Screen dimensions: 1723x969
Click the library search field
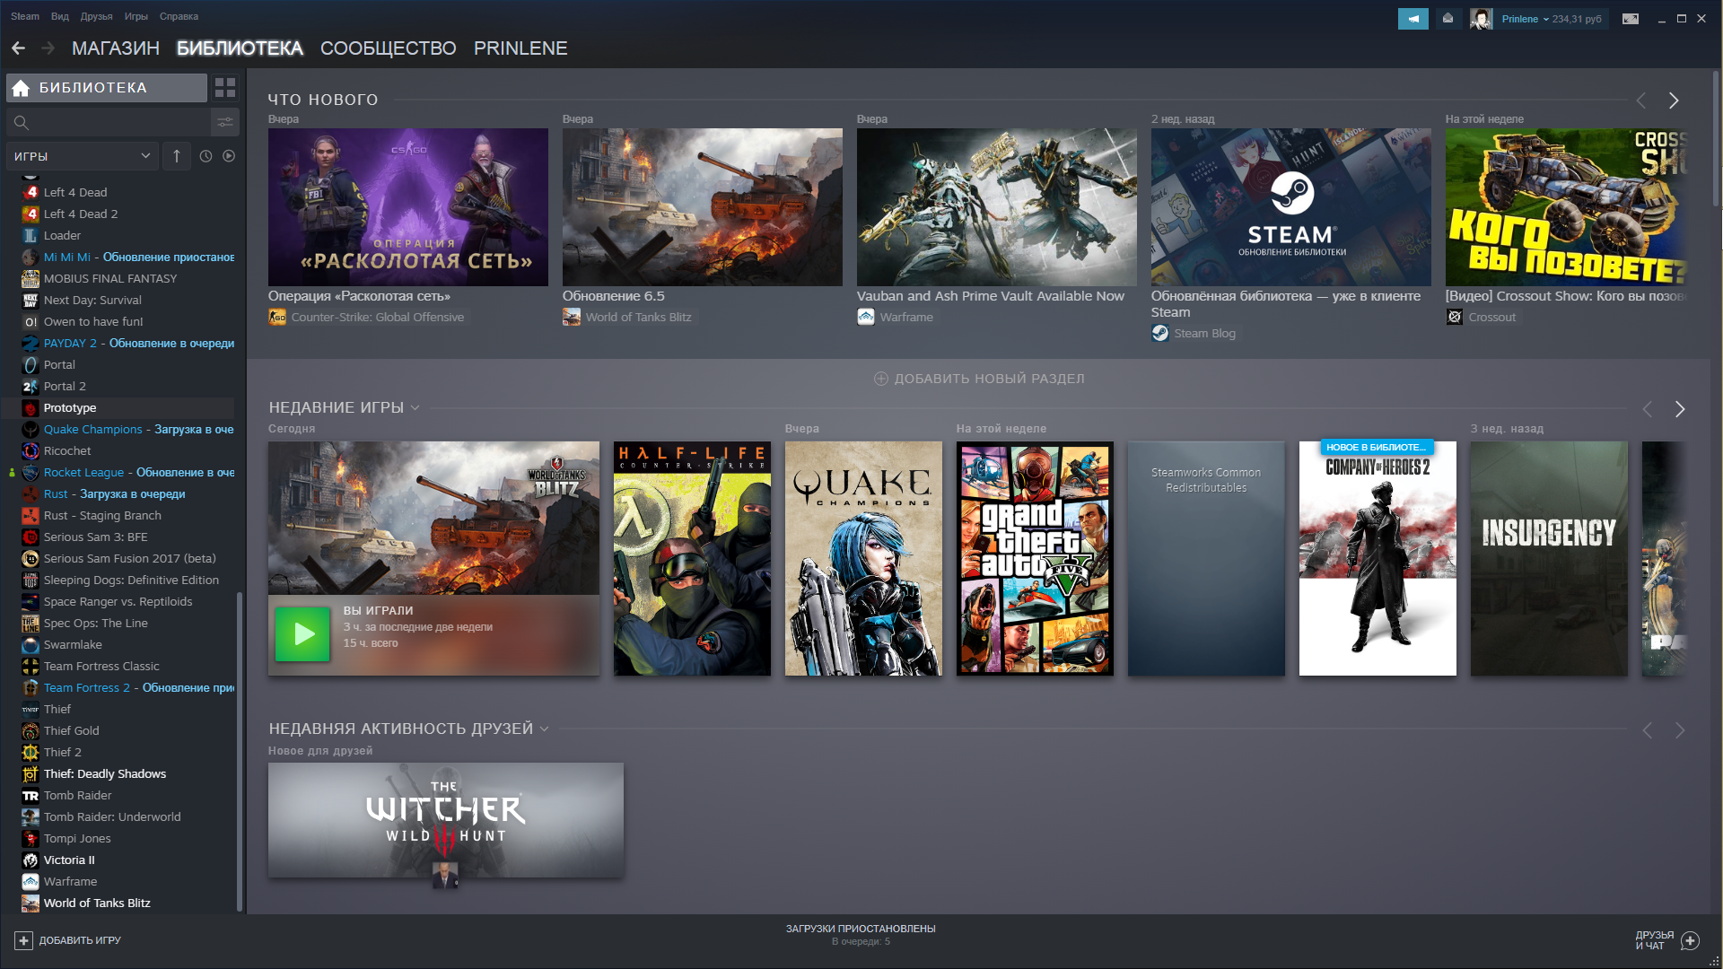pyautogui.click(x=108, y=122)
